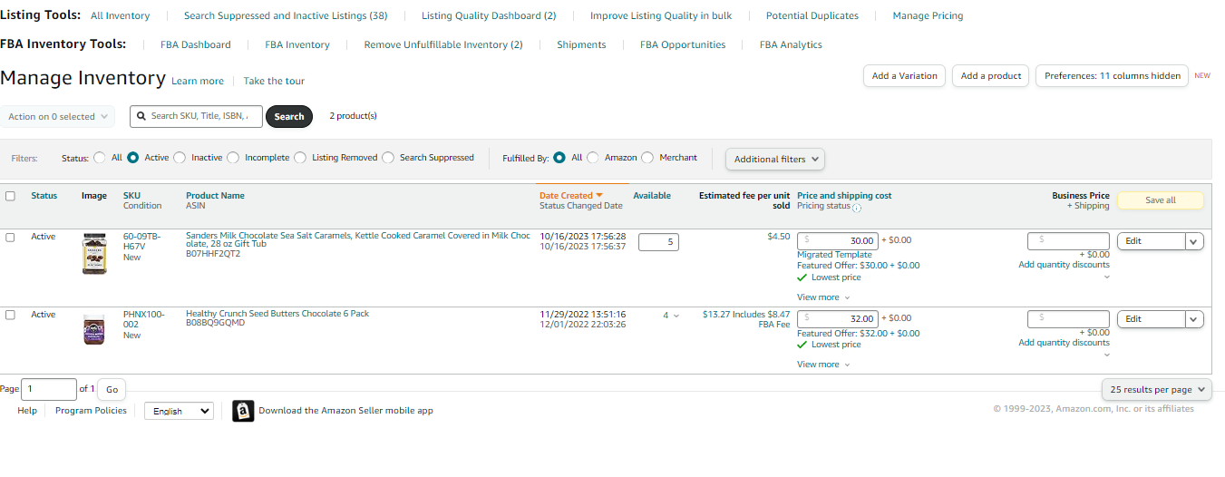Open the English language dropdown
The height and width of the screenshot is (477, 1225).
(x=179, y=411)
